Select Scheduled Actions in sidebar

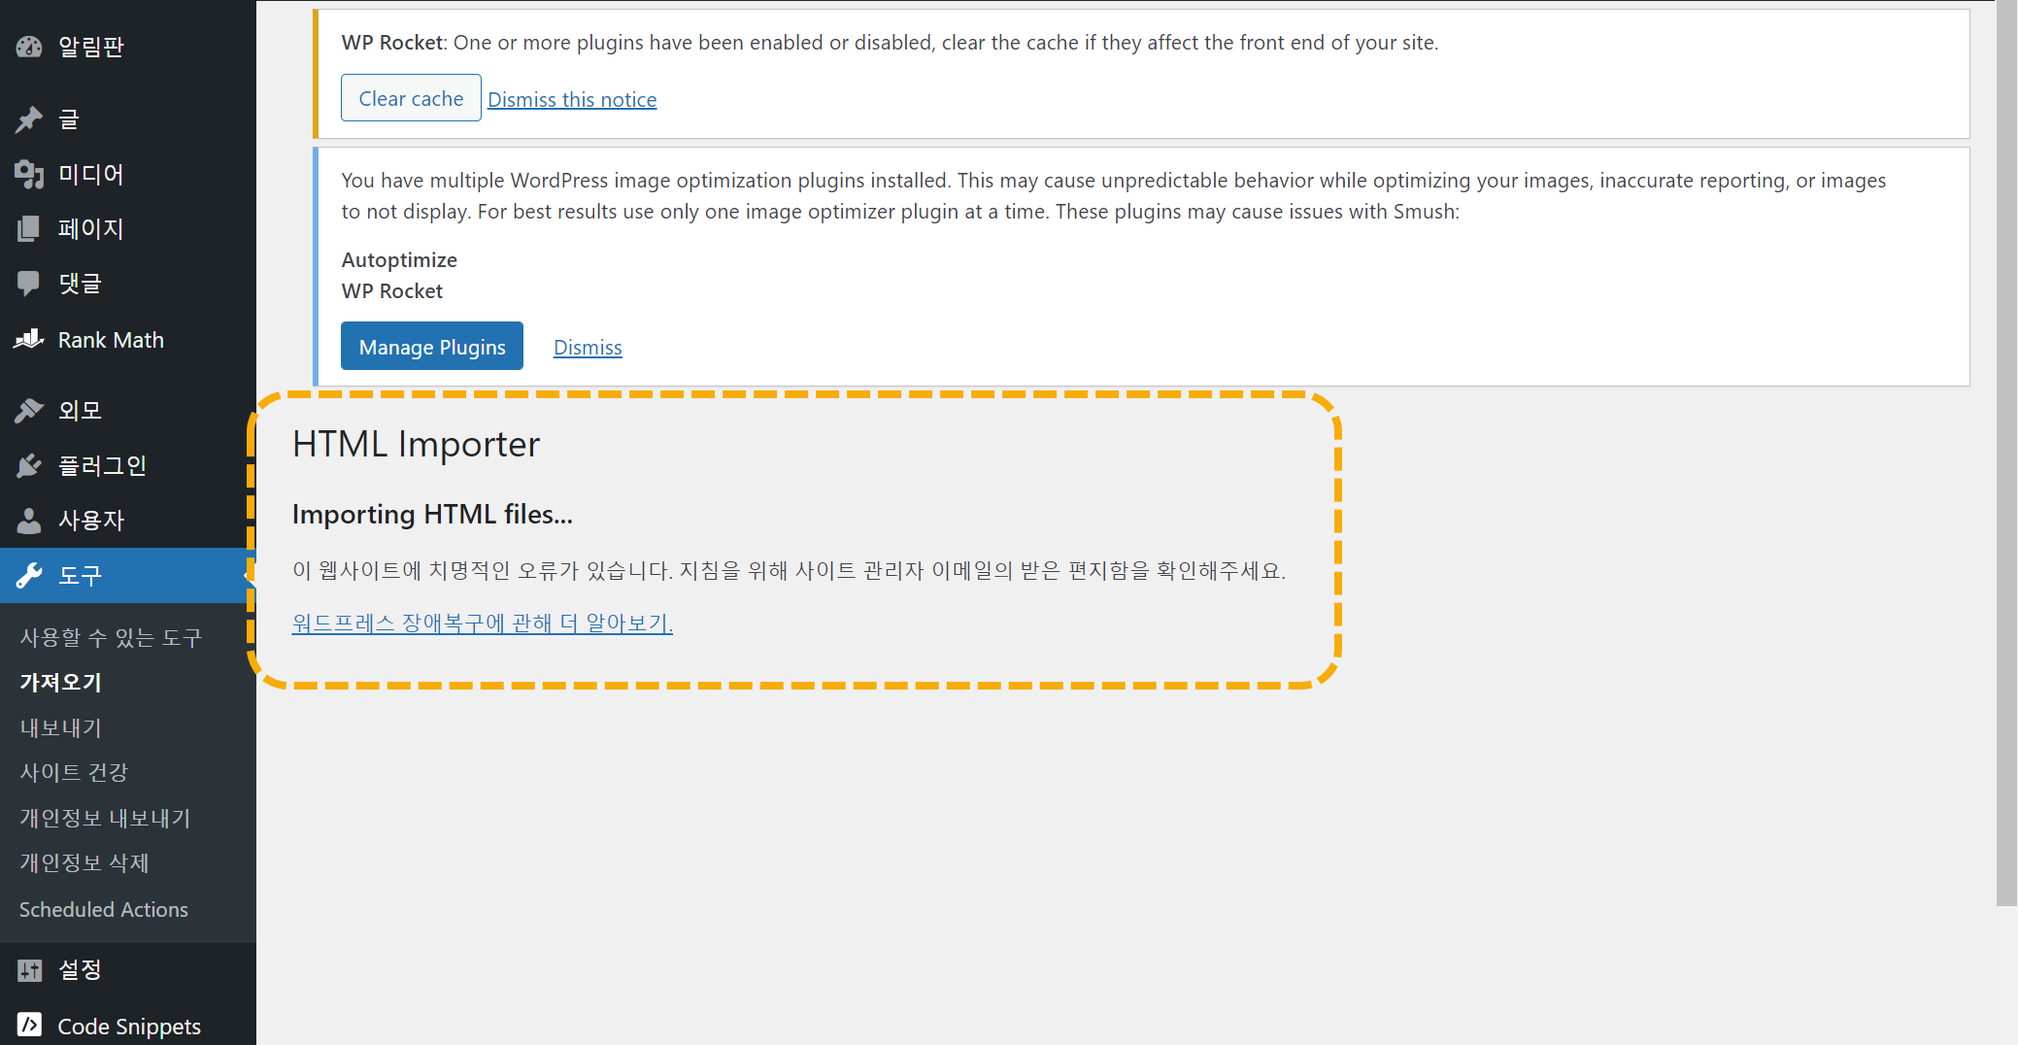[103, 909]
